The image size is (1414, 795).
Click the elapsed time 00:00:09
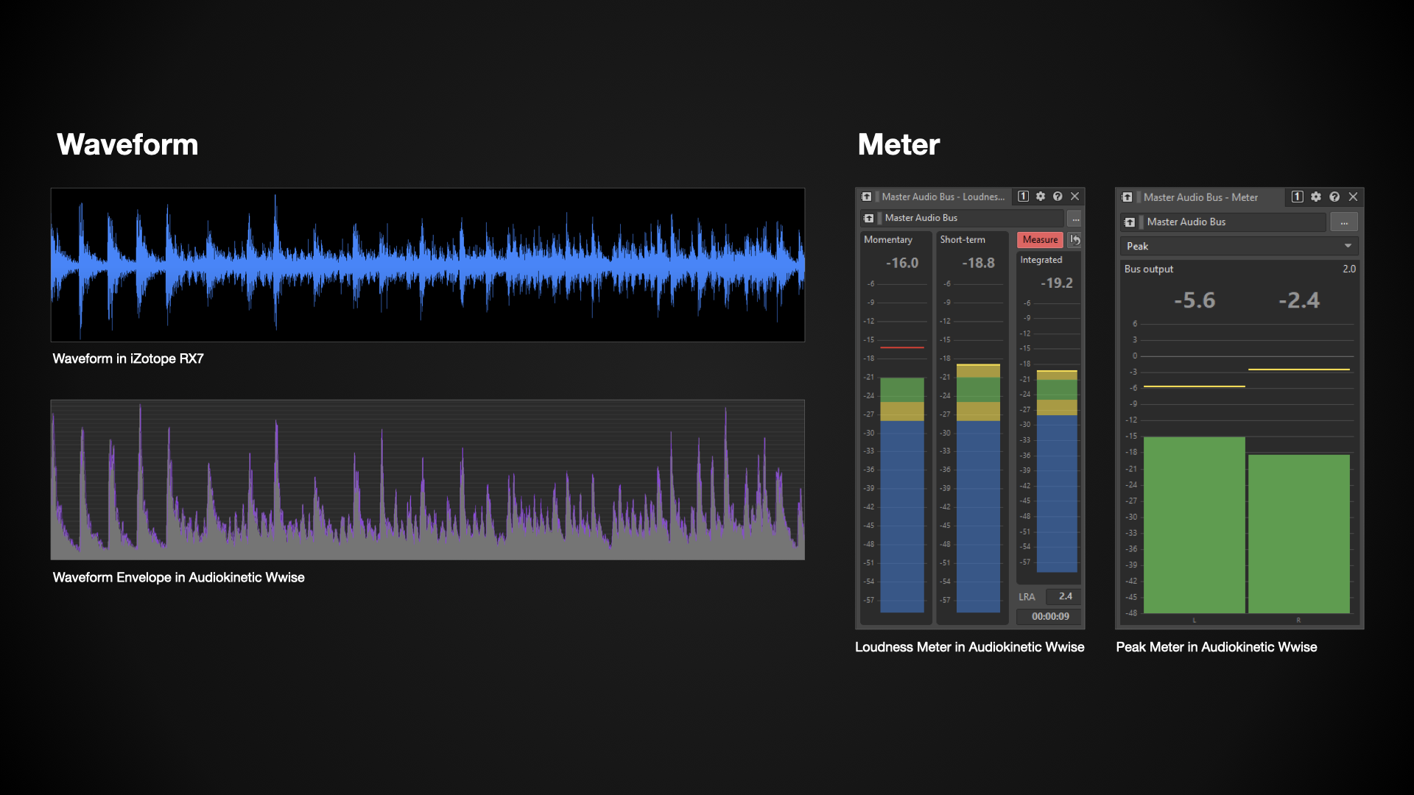(1050, 617)
